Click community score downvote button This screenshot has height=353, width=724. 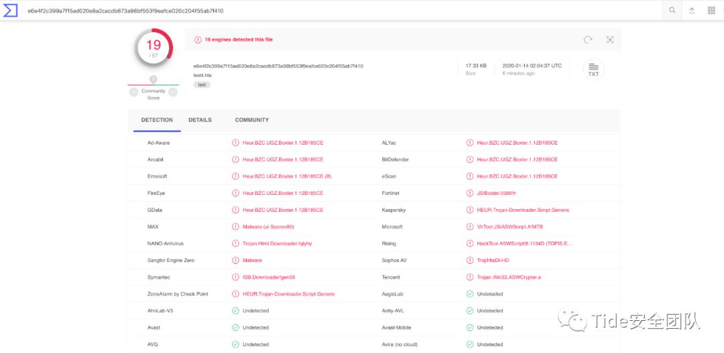(134, 92)
